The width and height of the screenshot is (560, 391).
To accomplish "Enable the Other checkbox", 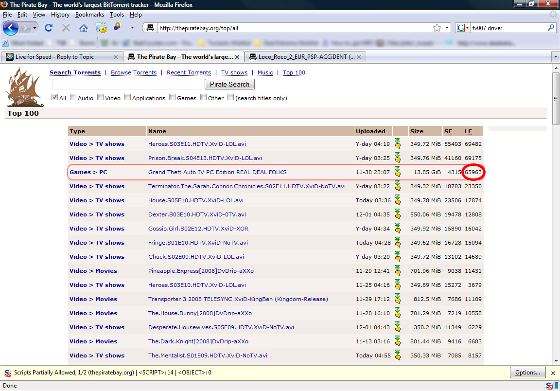I will click(204, 97).
